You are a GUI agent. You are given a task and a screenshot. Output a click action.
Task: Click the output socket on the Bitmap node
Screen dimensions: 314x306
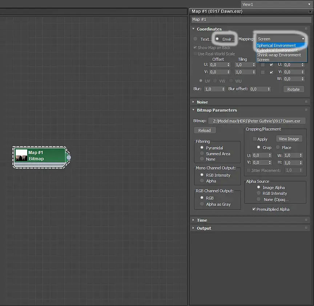69,157
